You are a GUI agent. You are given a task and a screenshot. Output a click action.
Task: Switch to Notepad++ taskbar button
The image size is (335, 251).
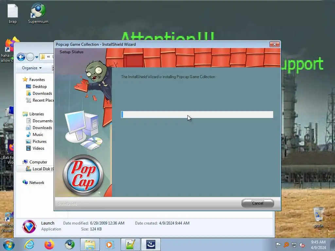pyautogui.click(x=130, y=244)
